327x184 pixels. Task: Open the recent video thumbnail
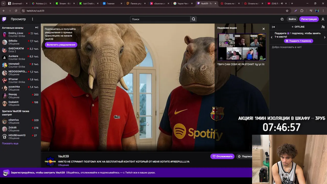coord(242,47)
